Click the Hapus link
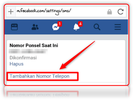Screen dimensions: 133x101 (17, 64)
